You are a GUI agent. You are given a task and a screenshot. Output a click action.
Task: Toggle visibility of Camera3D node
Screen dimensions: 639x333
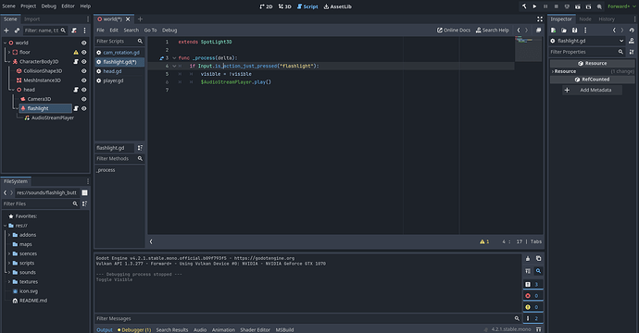tap(84, 99)
